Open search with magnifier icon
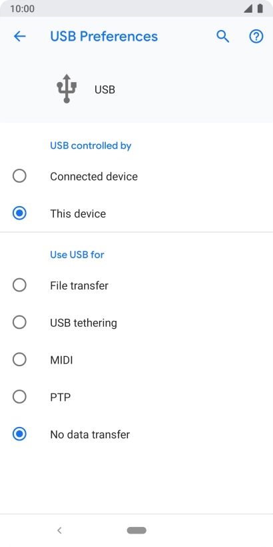 pyautogui.click(x=223, y=36)
